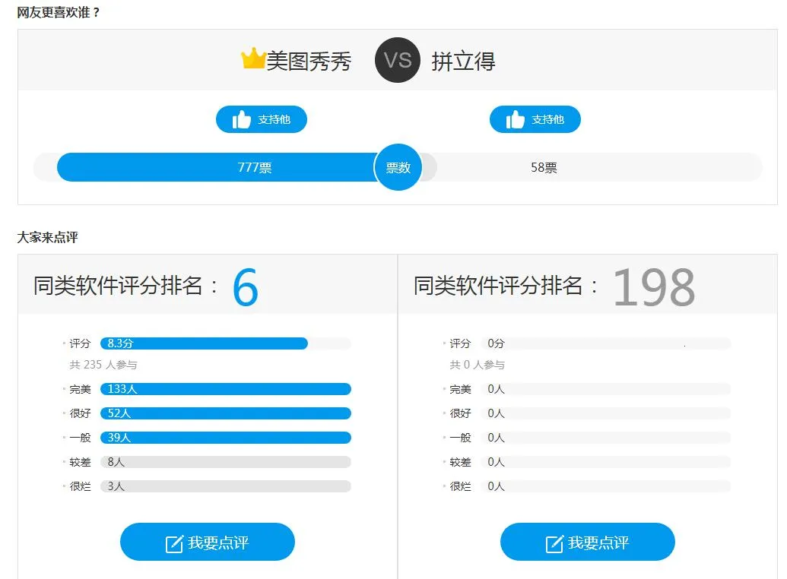Click the large ranking number 6 for 美图秀秀

pyautogui.click(x=245, y=285)
